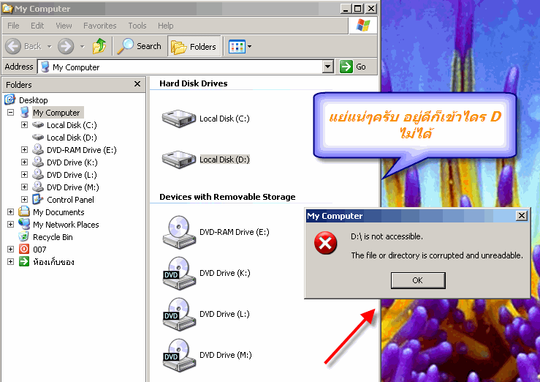Select My Documents folder icon
This screenshot has height=382, width=540.
[x=24, y=211]
